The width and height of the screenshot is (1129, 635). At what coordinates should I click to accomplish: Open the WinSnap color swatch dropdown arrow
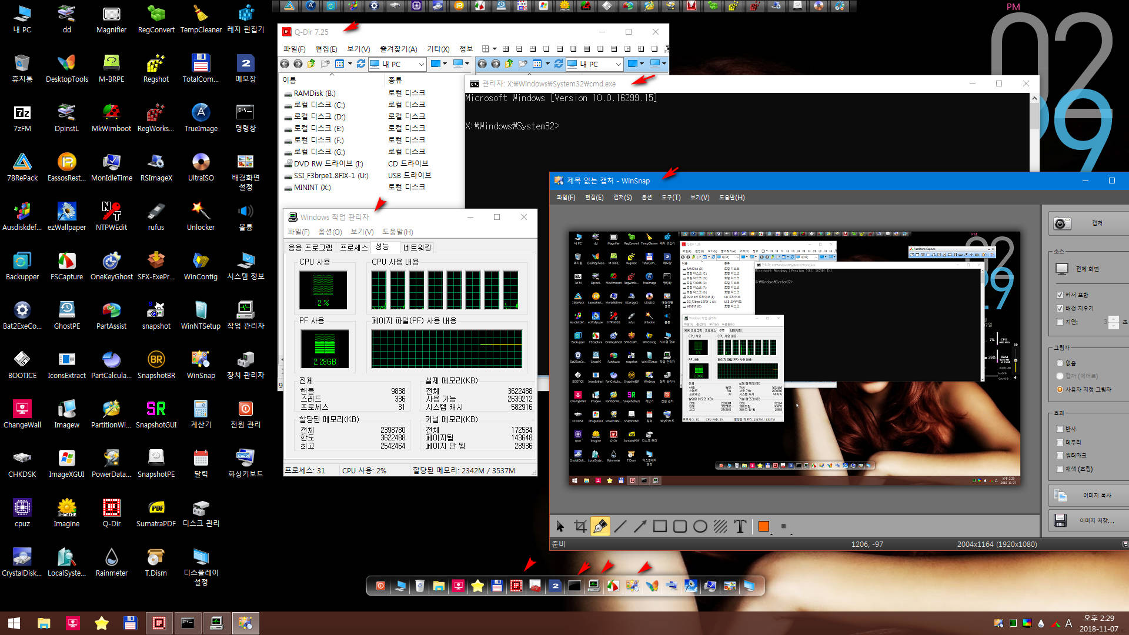771,534
